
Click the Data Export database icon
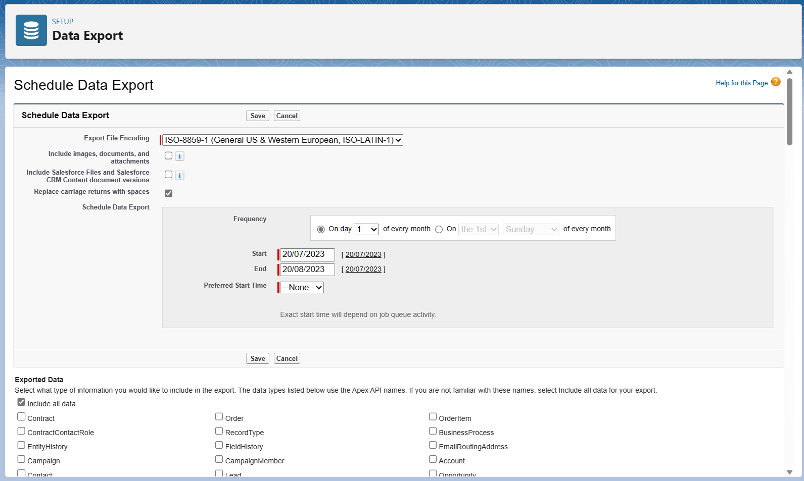point(31,30)
